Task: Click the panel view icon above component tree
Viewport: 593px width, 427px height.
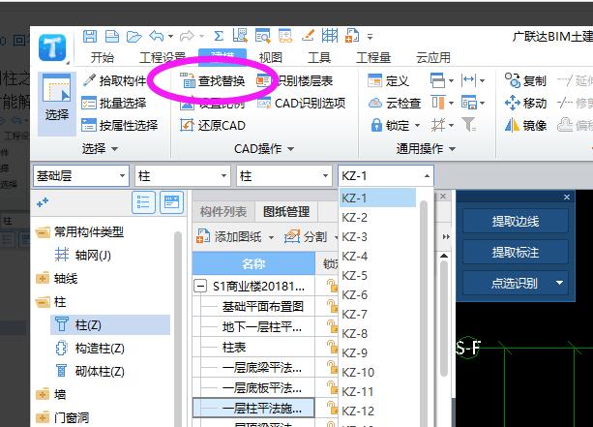Action: pyautogui.click(x=171, y=202)
